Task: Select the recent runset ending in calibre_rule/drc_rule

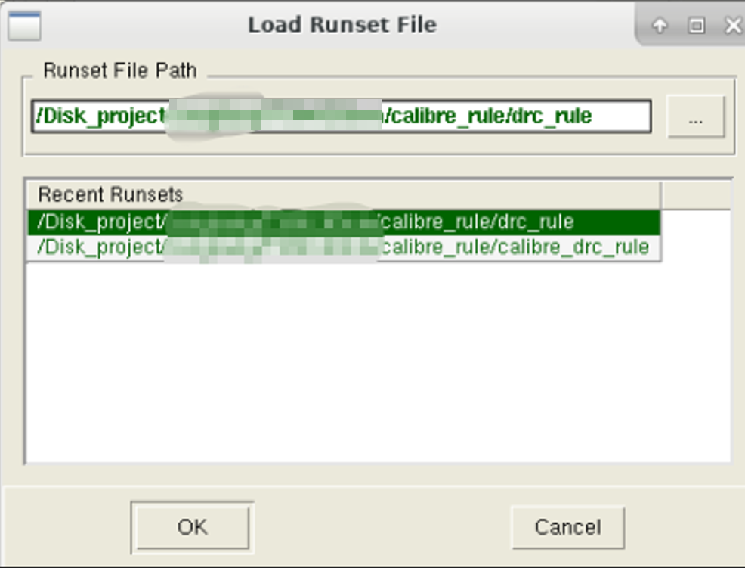Action: pos(344,222)
